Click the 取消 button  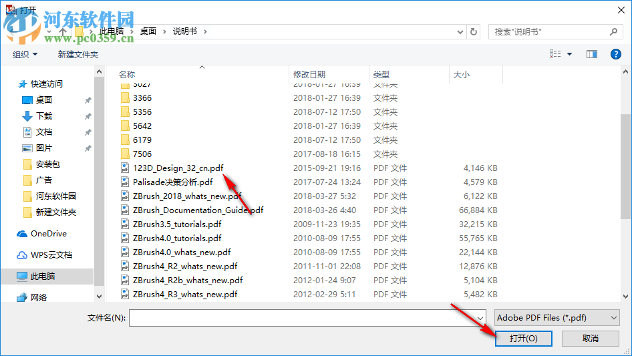point(590,338)
